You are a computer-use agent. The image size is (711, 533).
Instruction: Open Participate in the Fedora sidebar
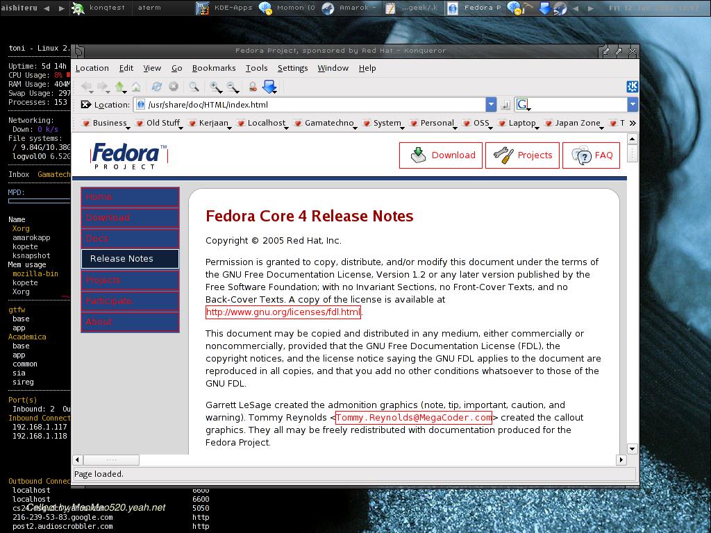point(130,301)
